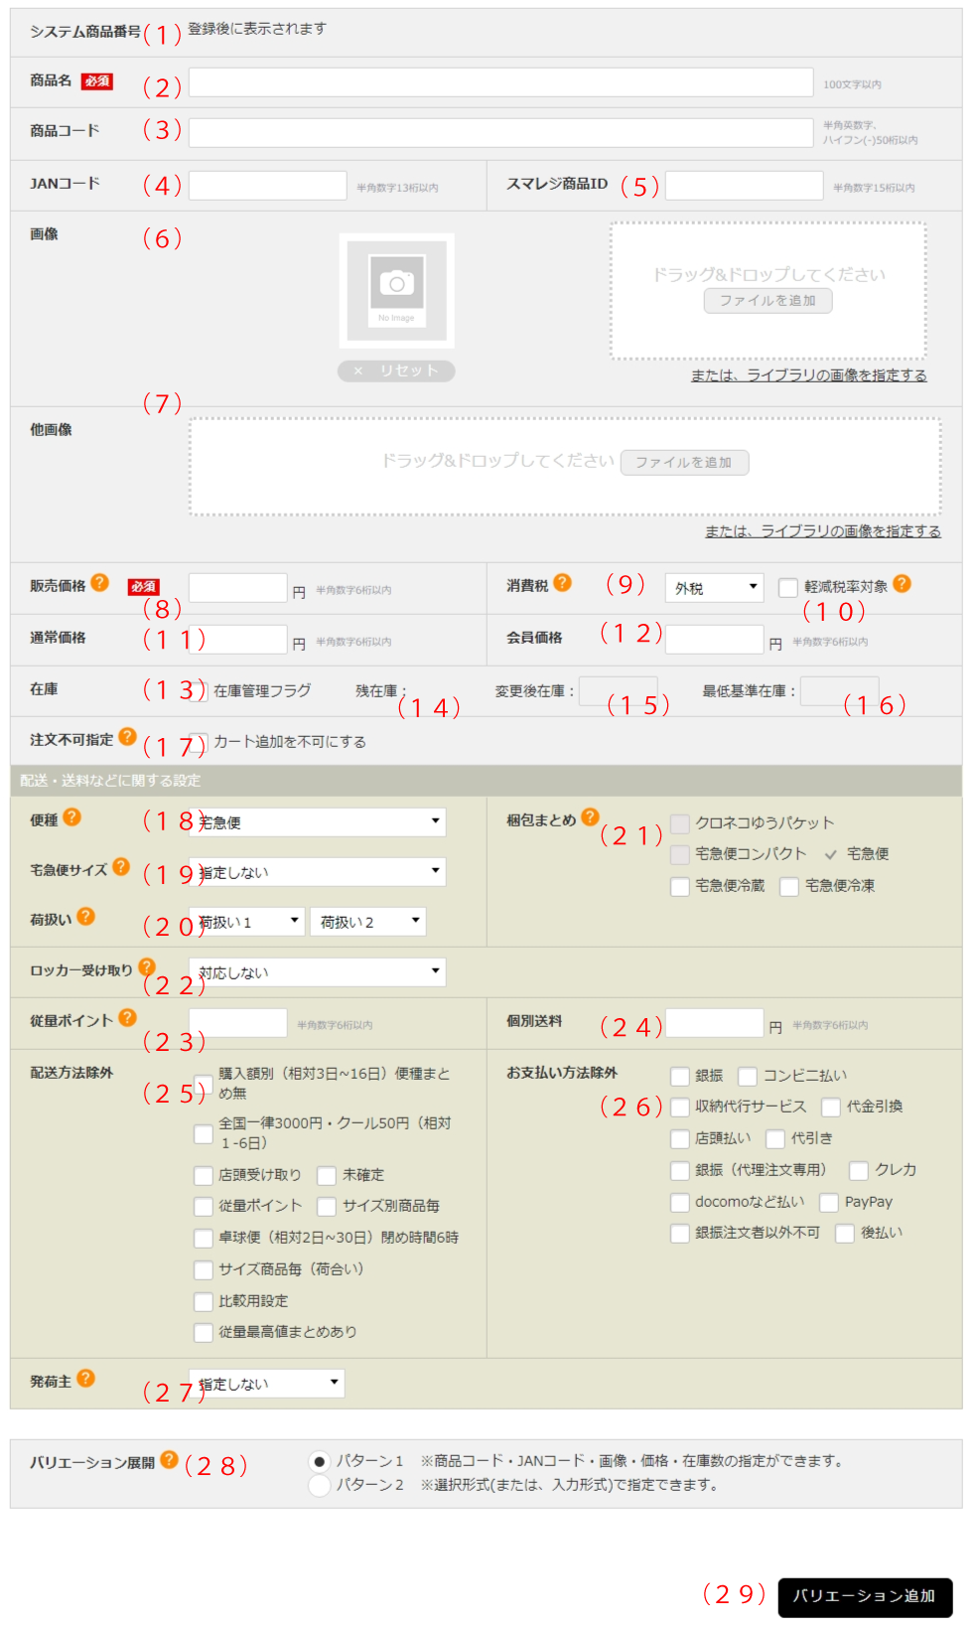Open the 消費税 外税 dropdown
The height and width of the screenshot is (1628, 975).
point(714,588)
